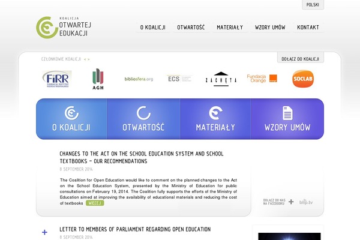This screenshot has height=240, width=360.
Task: Click the ECS member logo
Action: click(x=179, y=79)
